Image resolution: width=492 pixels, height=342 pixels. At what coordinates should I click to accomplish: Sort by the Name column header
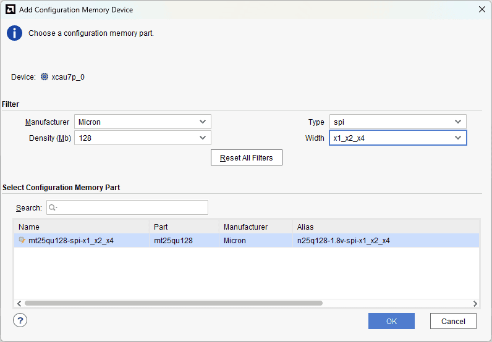[x=82, y=227]
